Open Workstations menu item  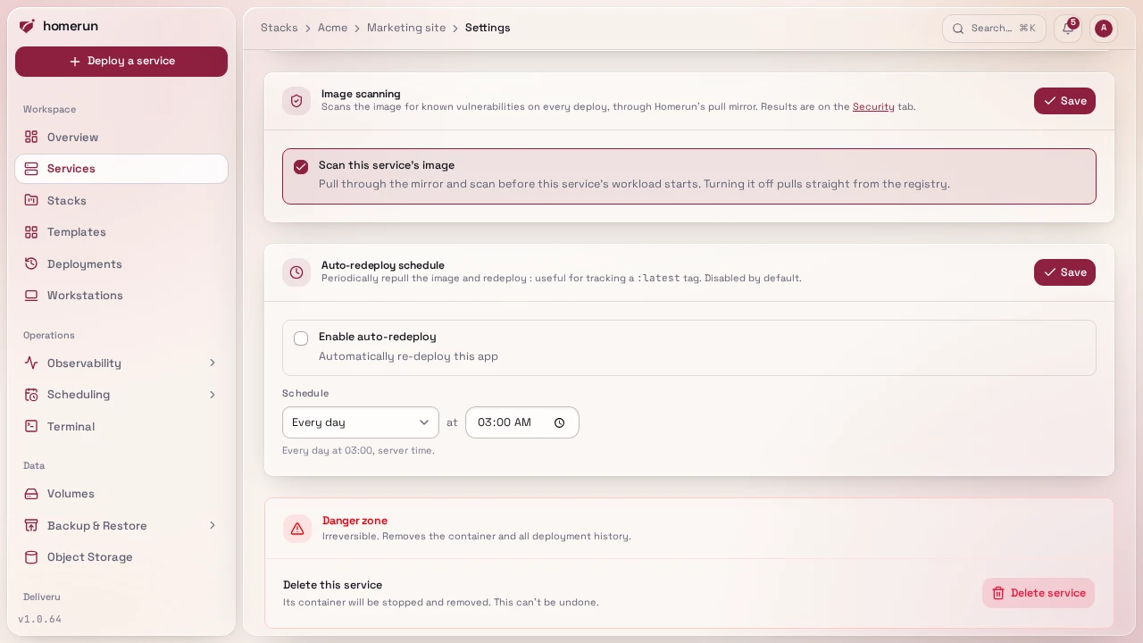[x=121, y=296]
